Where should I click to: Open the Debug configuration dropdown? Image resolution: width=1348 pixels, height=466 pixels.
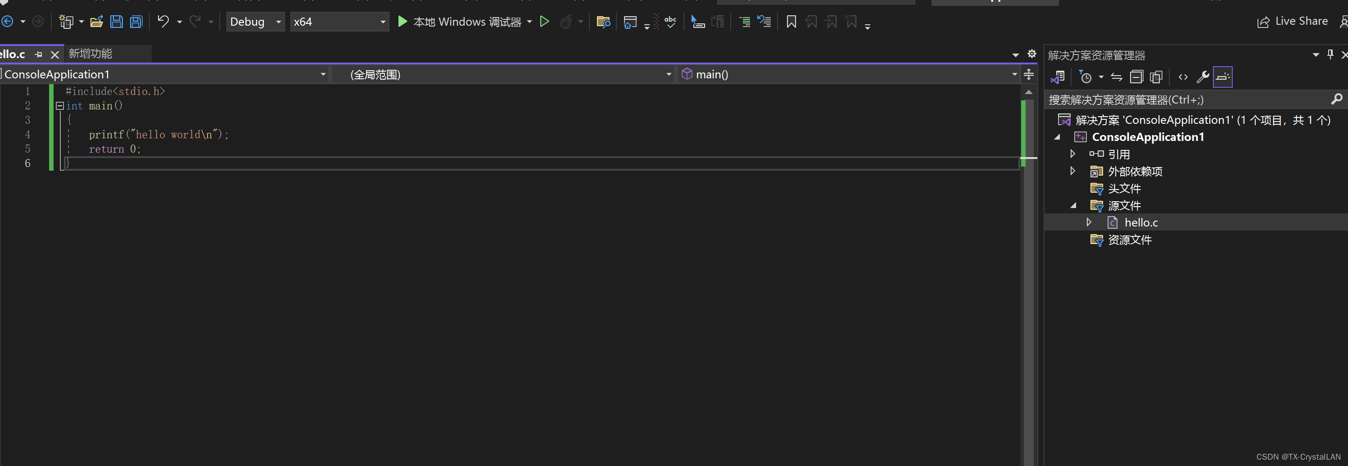(255, 22)
